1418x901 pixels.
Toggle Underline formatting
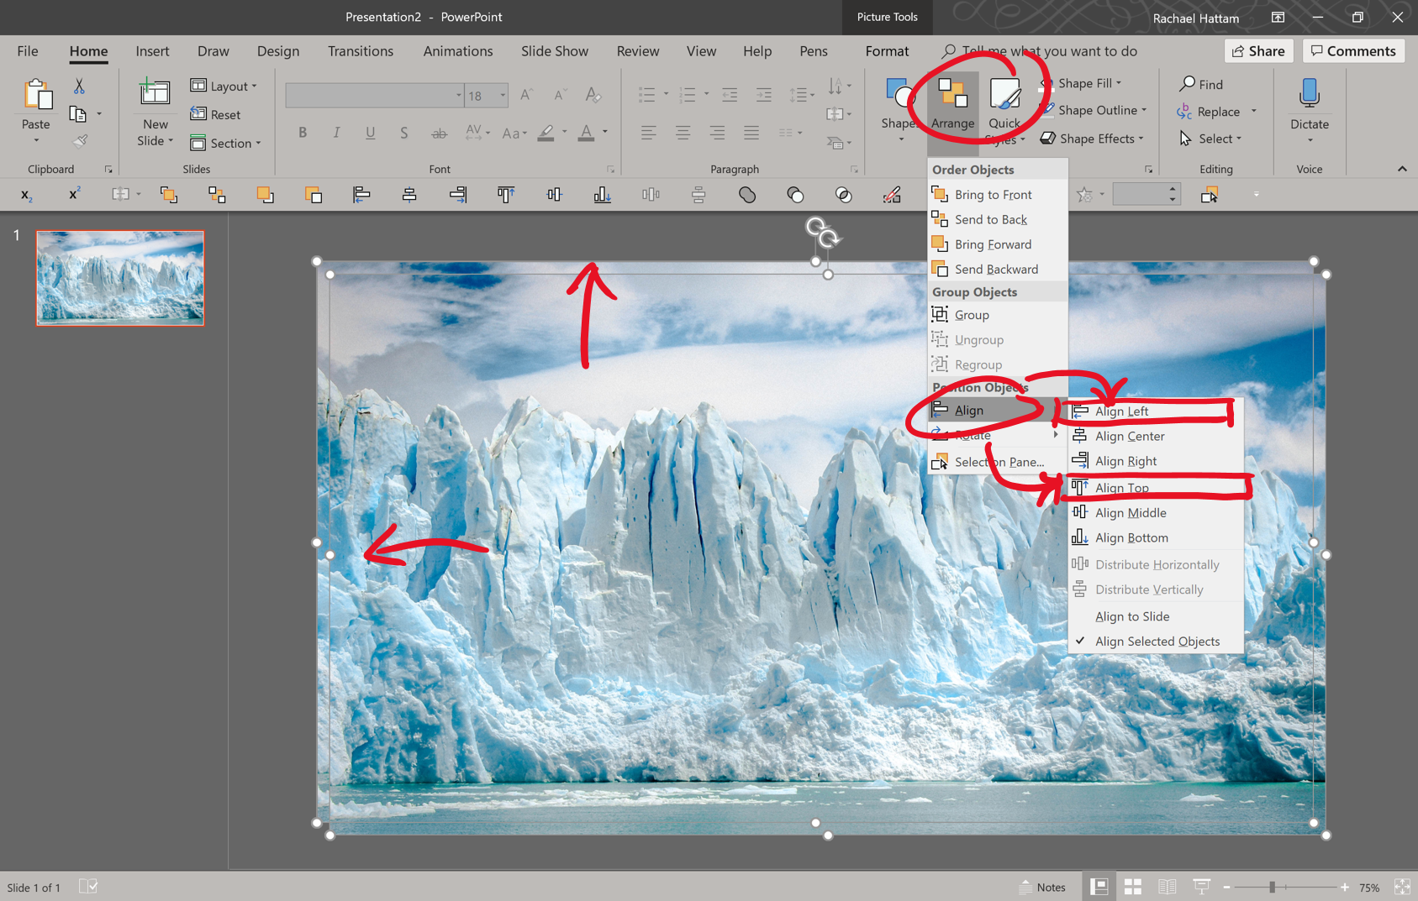click(x=370, y=132)
